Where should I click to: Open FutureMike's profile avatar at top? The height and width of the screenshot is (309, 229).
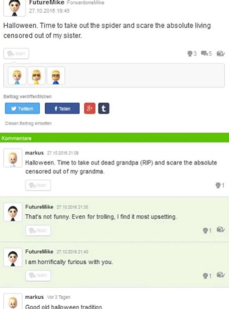(14, 8)
